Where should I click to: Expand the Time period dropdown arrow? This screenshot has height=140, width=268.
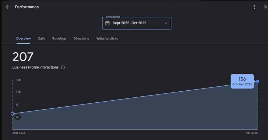point(166,23)
